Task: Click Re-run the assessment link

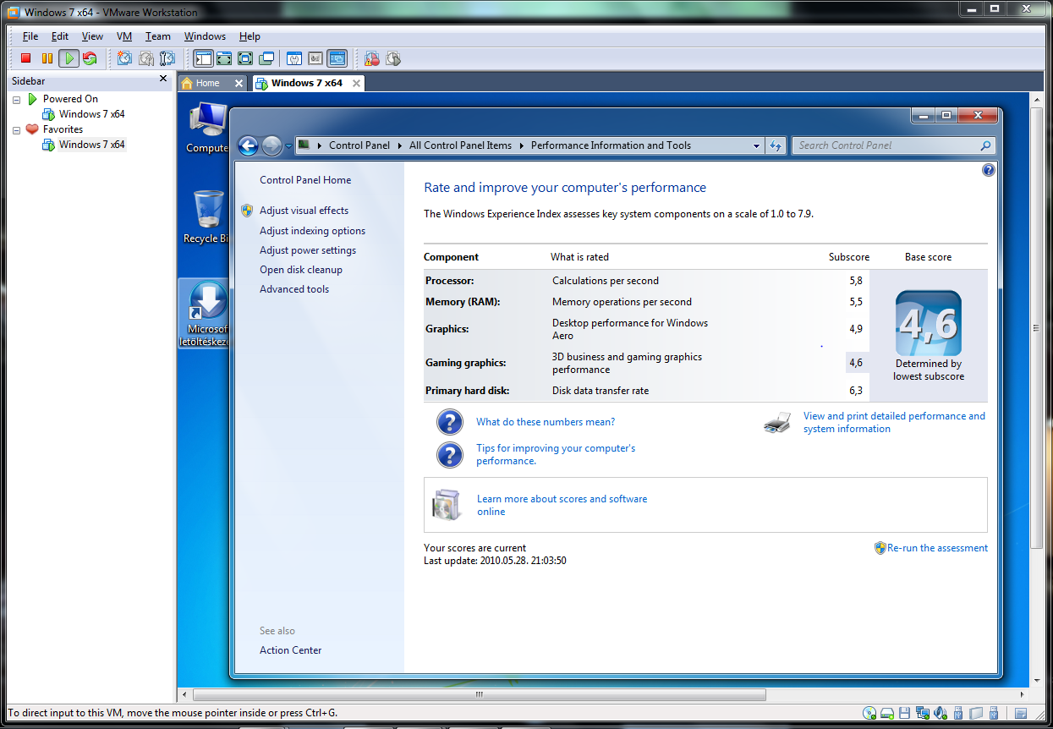Action: click(937, 548)
